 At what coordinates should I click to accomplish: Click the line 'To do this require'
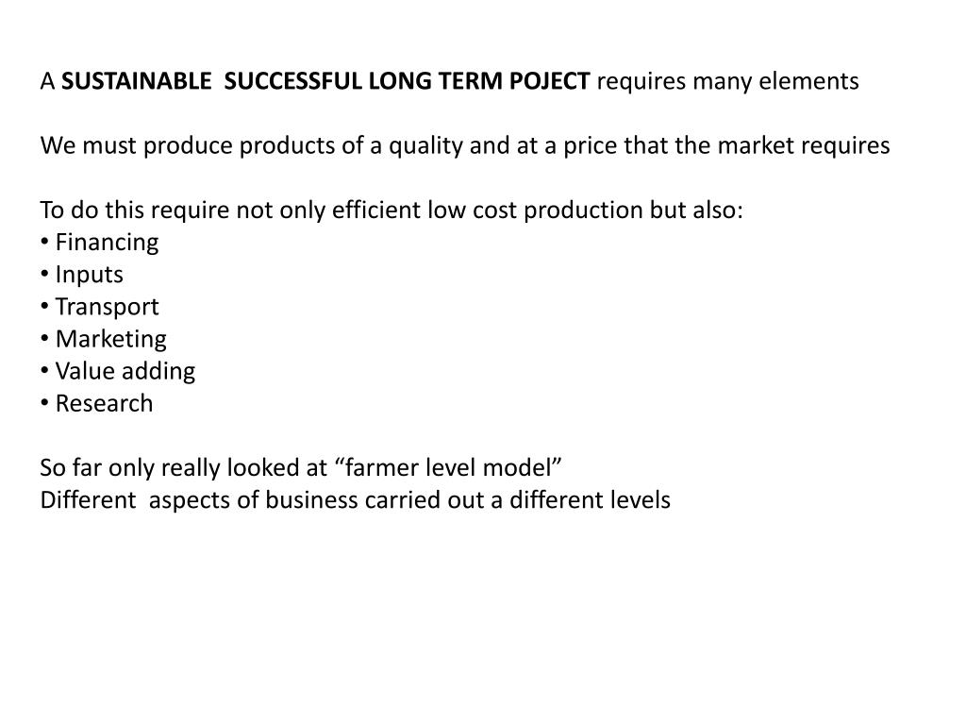click(x=391, y=211)
